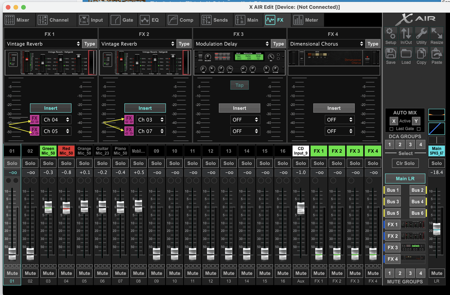
Task: Open the Ch 04 insert dropdown
Action: (x=56, y=119)
